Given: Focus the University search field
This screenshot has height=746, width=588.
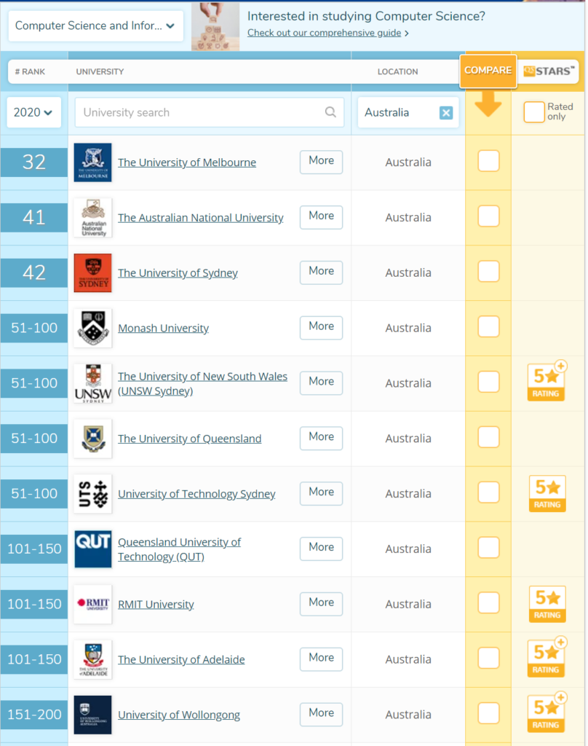Looking at the screenshot, I should click(x=209, y=112).
